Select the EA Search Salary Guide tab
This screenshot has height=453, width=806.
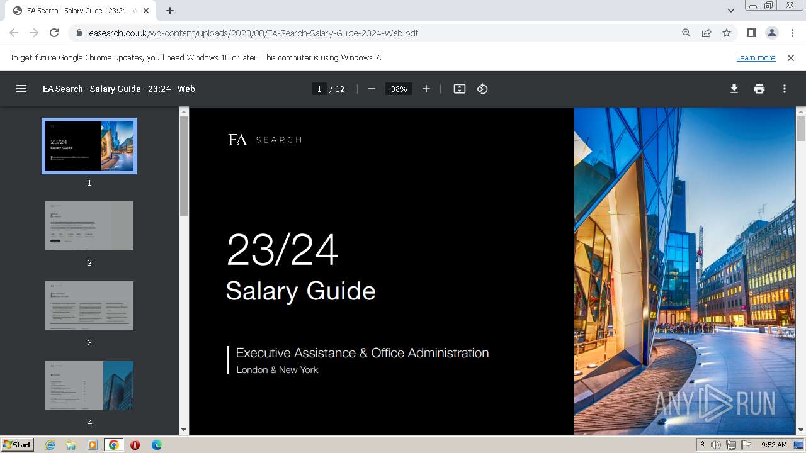82,11
